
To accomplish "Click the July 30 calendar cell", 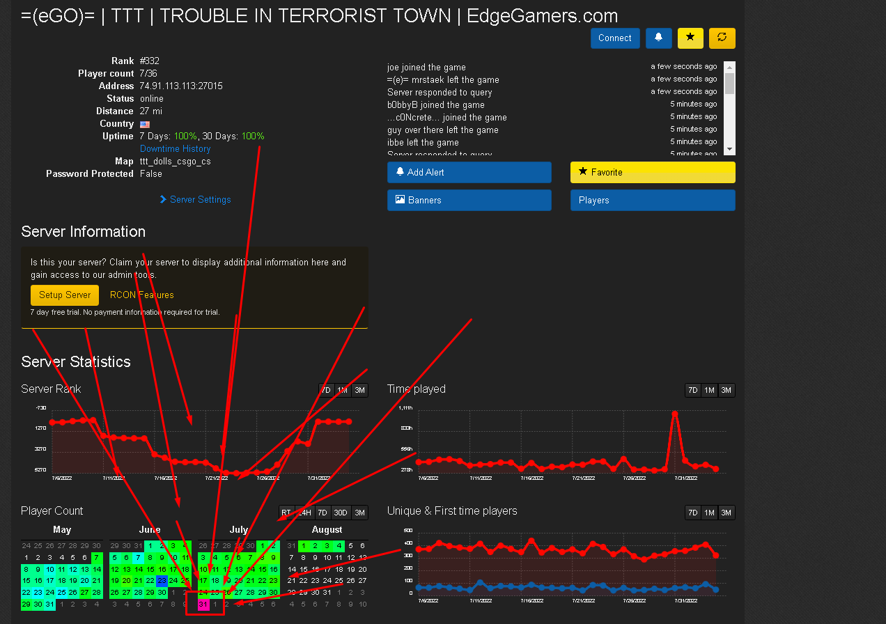I will (x=274, y=593).
